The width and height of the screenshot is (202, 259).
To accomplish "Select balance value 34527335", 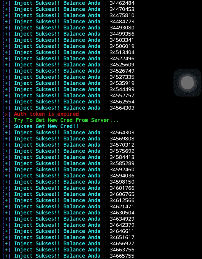I will coord(122,77).
